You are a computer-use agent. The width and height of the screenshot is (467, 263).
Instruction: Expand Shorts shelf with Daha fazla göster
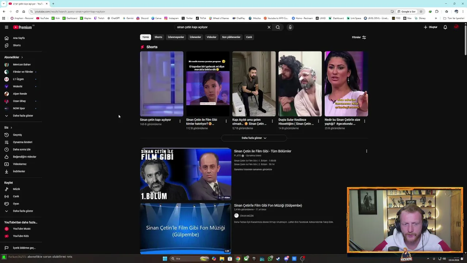[x=254, y=138]
